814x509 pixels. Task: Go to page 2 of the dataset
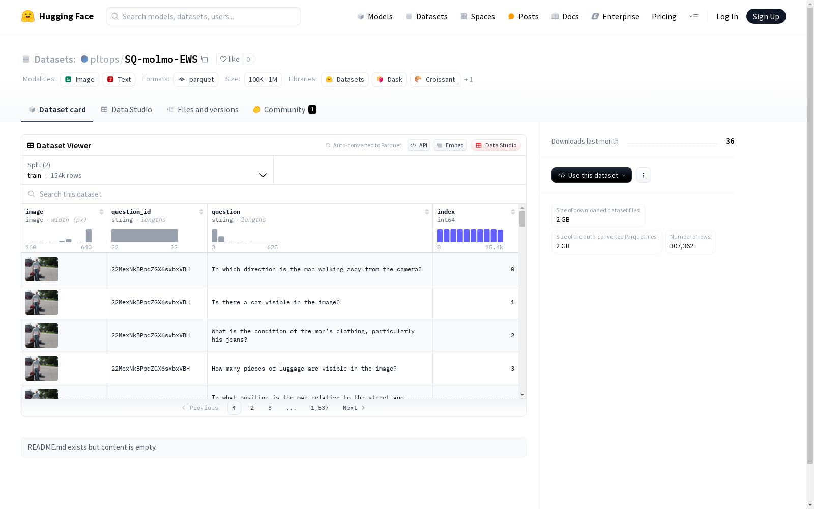pyautogui.click(x=252, y=408)
